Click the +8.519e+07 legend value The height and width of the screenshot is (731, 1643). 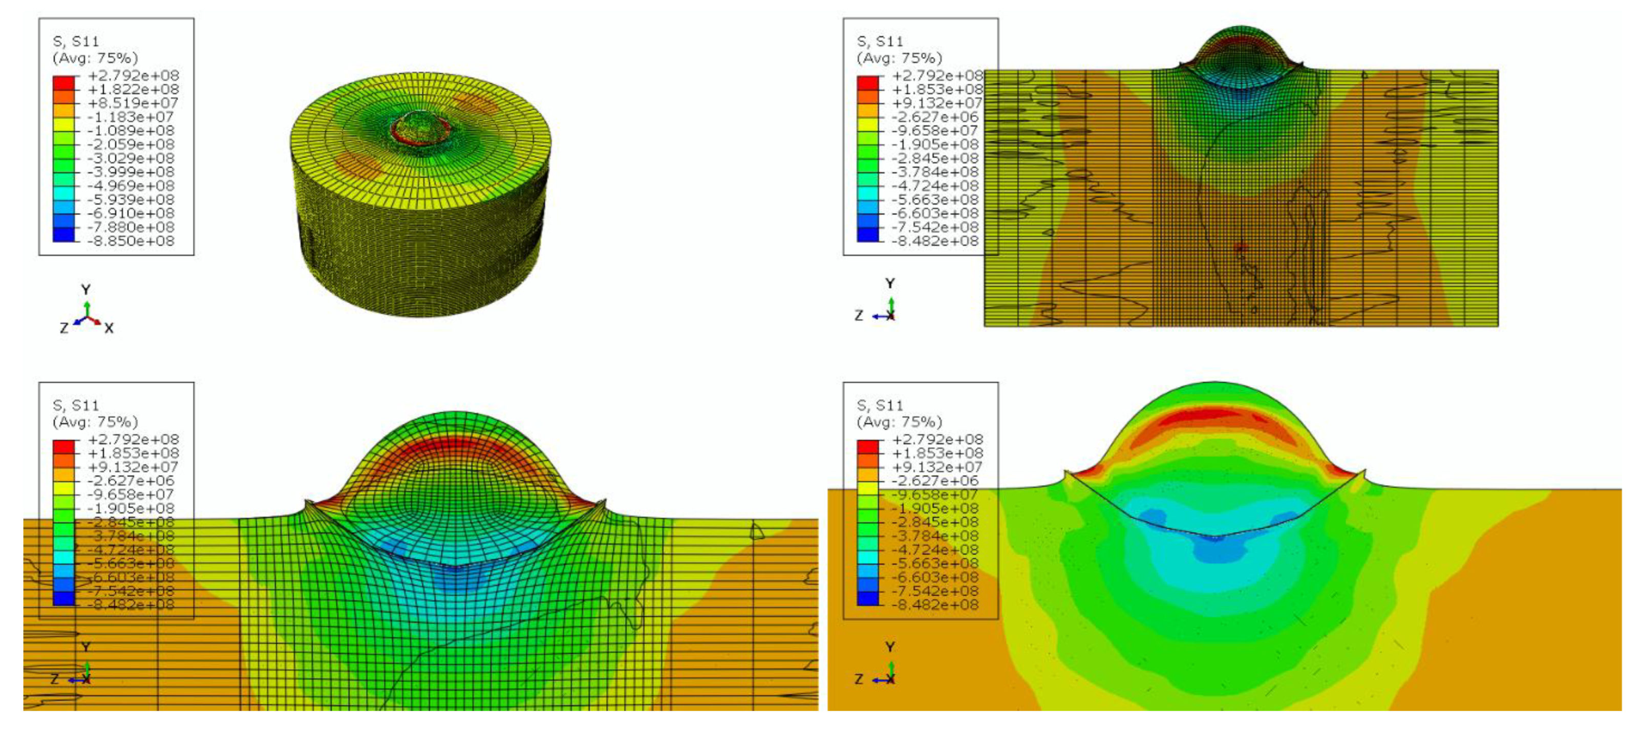133,103
